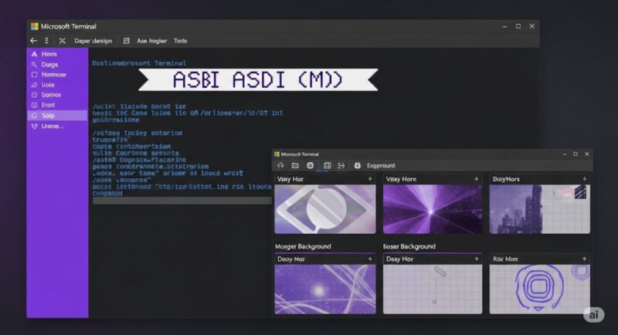Maximize the front Microsoft Terminal window
The image size is (618, 335).
pyautogui.click(x=576, y=154)
